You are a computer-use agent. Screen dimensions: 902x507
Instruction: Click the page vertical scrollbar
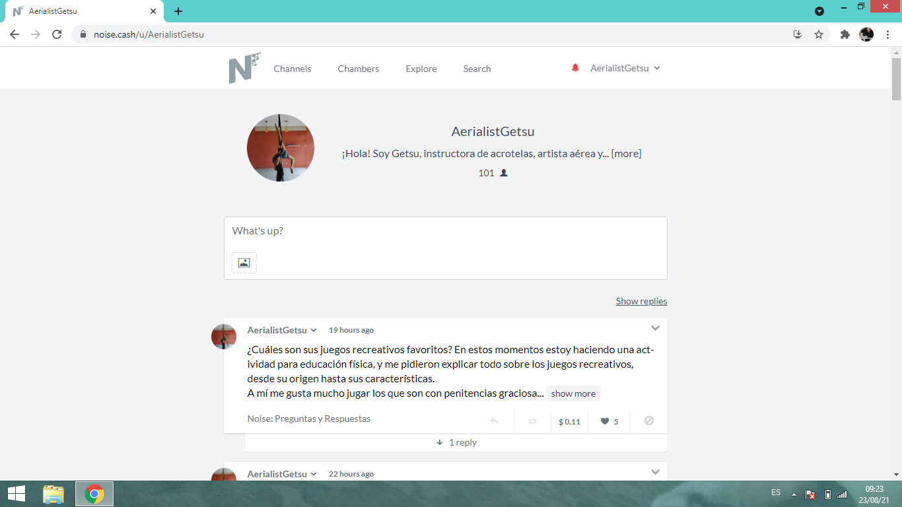tap(896, 79)
